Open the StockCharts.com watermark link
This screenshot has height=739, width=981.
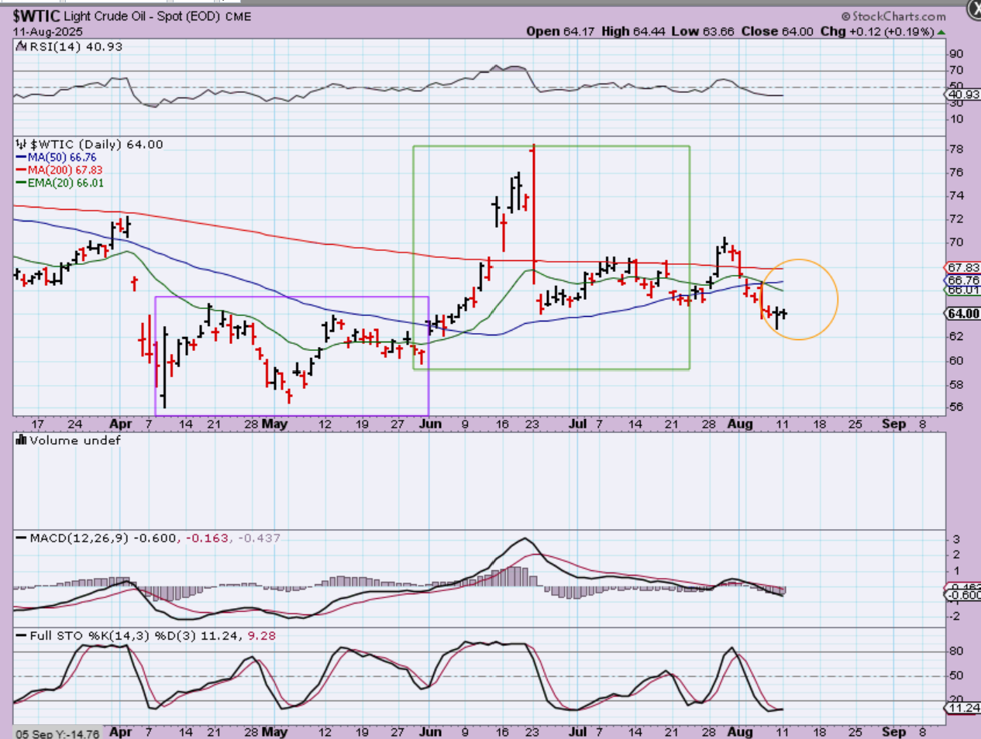(899, 16)
